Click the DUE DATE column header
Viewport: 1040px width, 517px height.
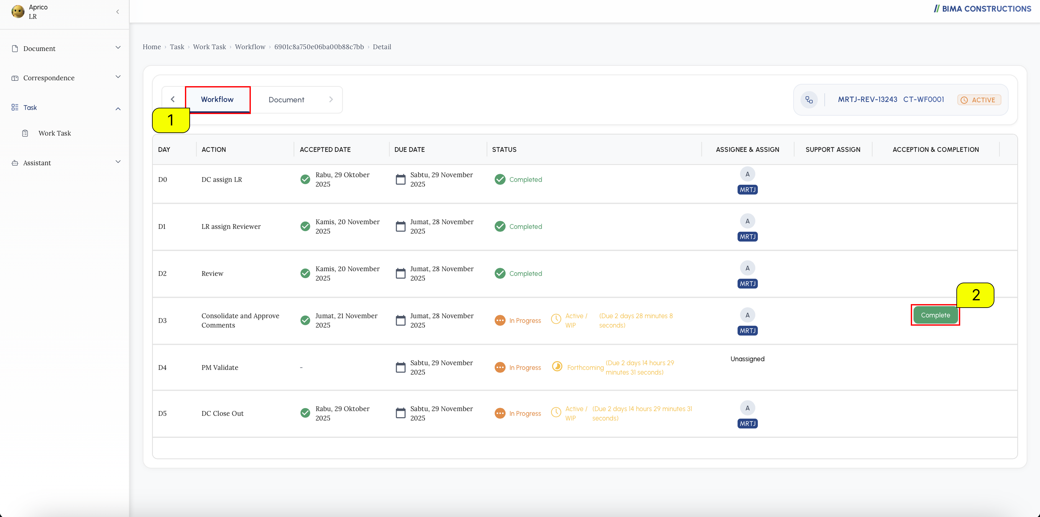point(409,150)
